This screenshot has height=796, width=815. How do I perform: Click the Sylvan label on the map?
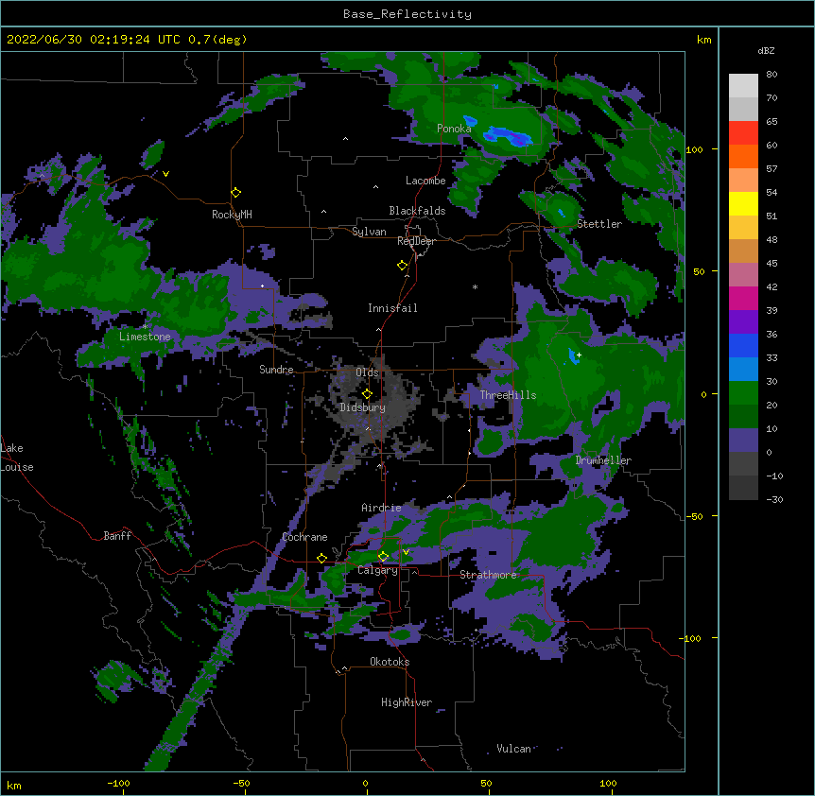tap(369, 232)
